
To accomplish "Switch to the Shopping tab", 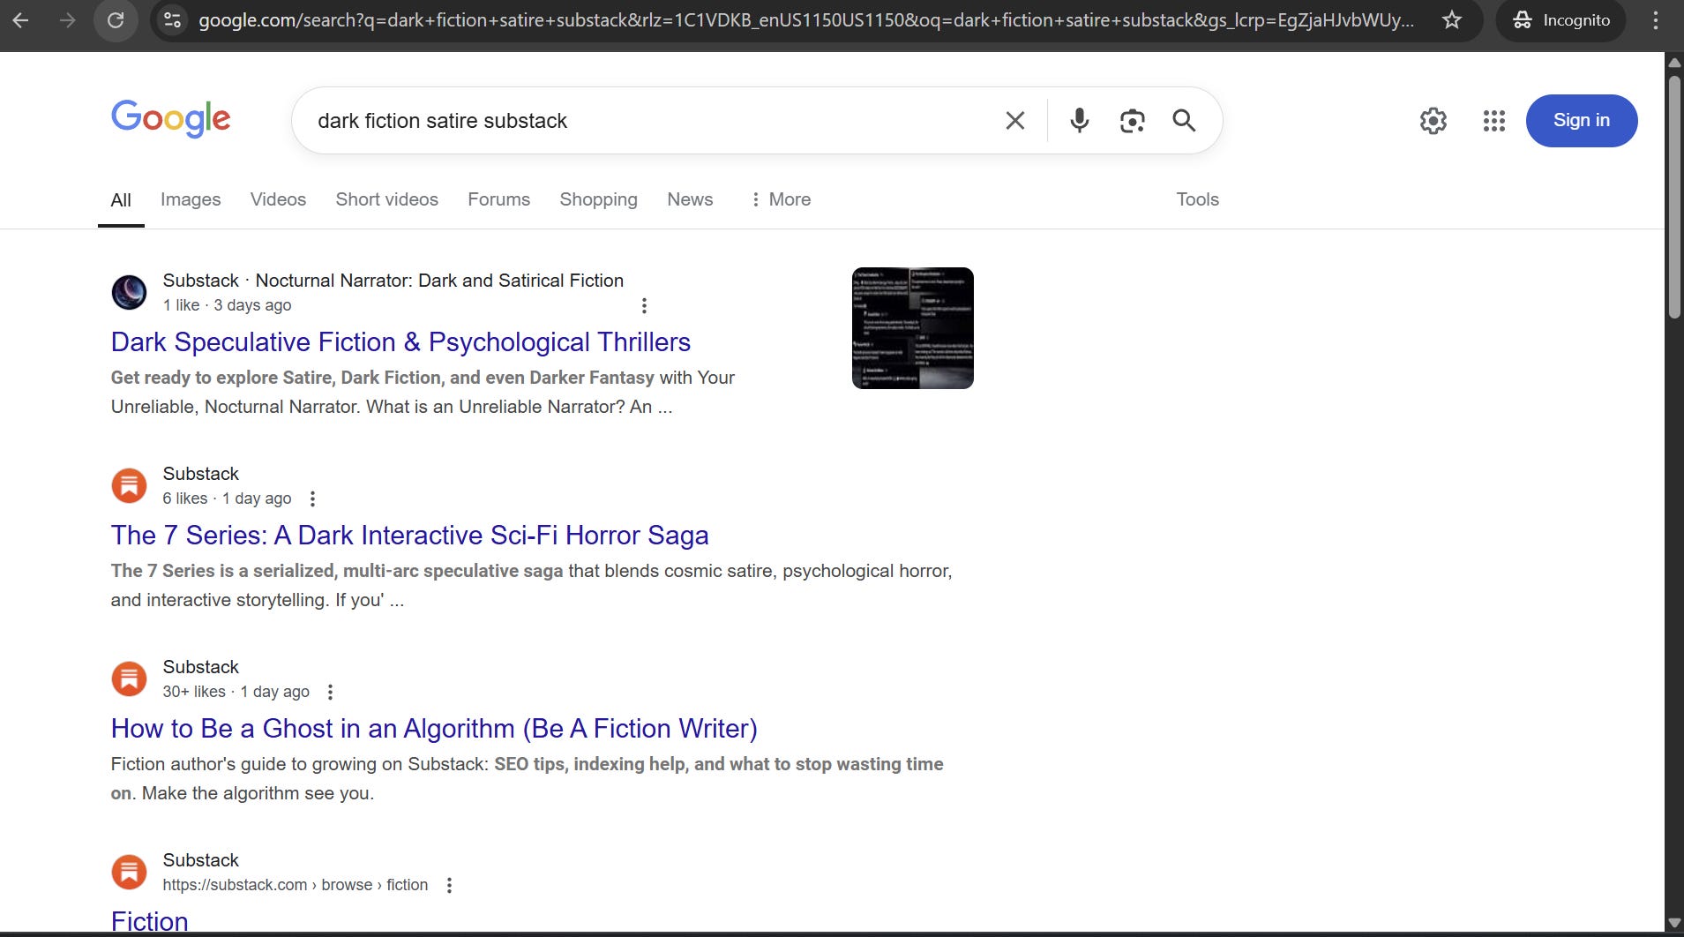I will (x=598, y=199).
